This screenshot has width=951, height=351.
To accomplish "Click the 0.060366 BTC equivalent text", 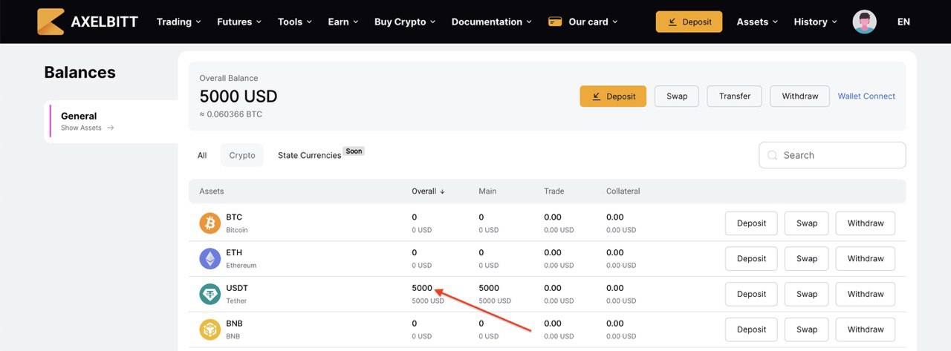I will click(230, 114).
